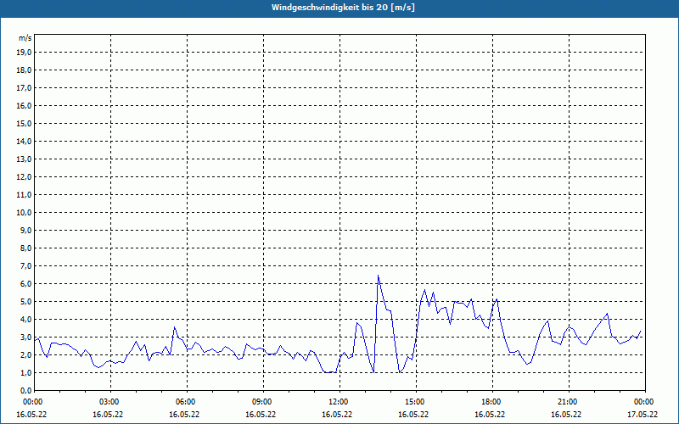Viewport: 679px width, 424px height.
Task: Click the "16.05.22" date under 12:00
Action: point(337,414)
